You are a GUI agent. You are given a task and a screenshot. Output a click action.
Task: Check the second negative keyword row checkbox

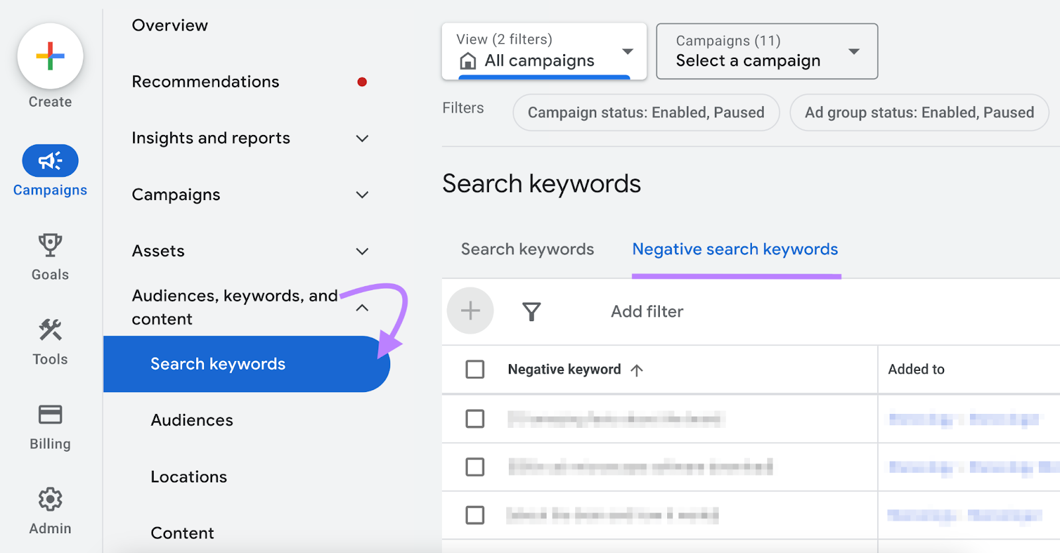coord(475,467)
